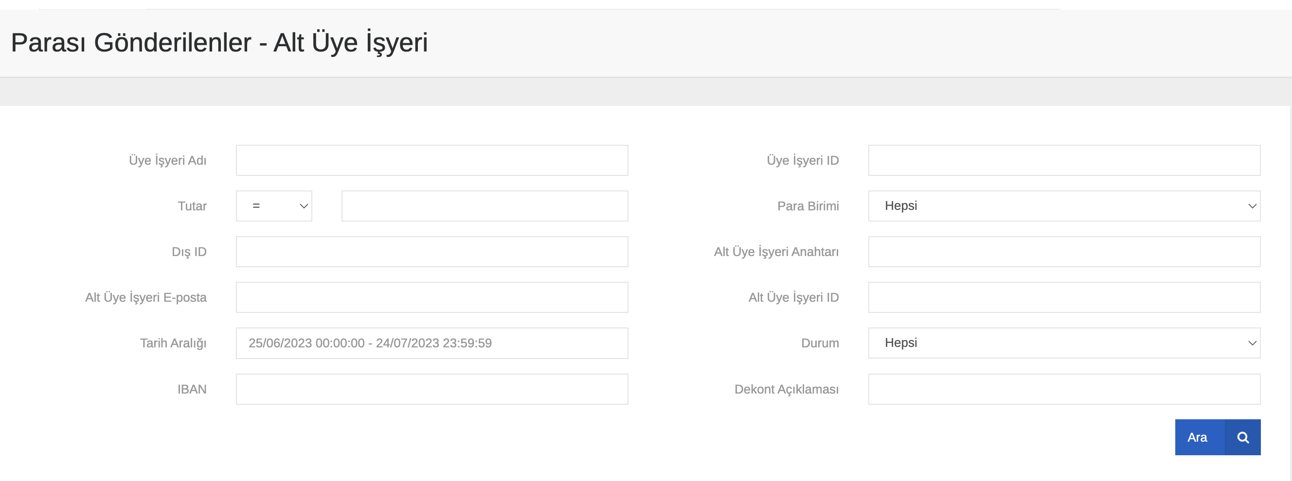Open the Tutar comparison operator dropdown
The image size is (1292, 481).
(x=274, y=206)
